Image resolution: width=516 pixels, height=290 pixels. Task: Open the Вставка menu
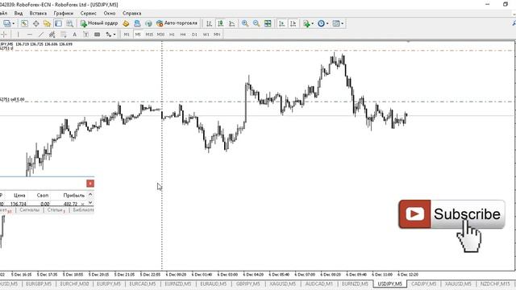tap(38, 13)
